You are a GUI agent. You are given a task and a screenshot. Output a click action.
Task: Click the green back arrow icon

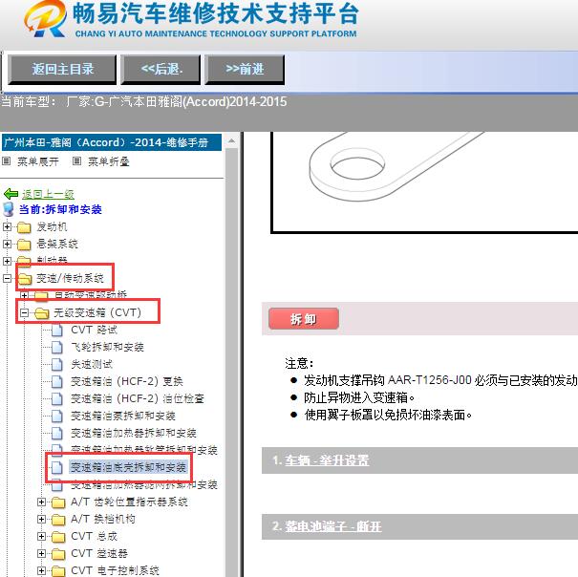11,194
